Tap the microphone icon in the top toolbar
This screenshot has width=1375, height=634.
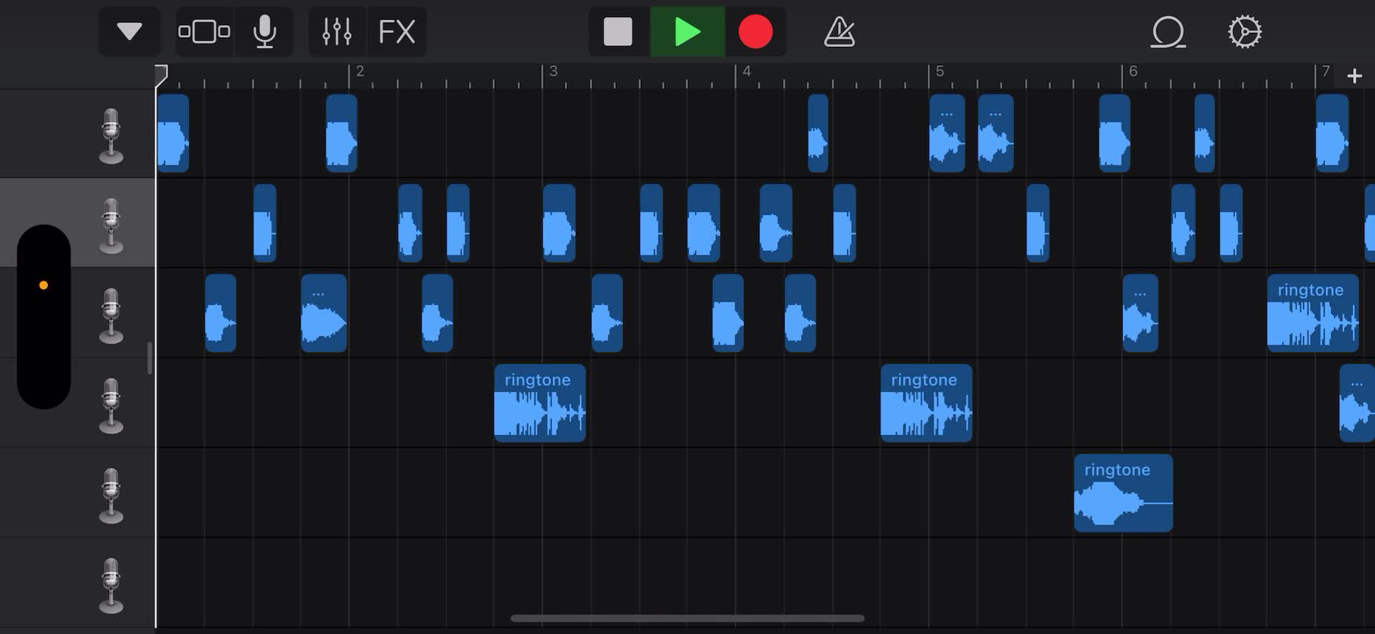[x=264, y=31]
